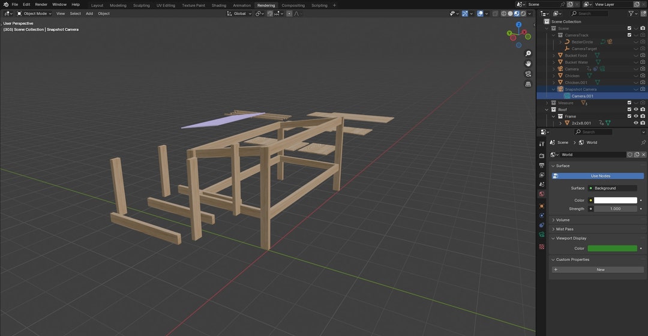
Task: Select solid viewport shading
Action: [510, 14]
